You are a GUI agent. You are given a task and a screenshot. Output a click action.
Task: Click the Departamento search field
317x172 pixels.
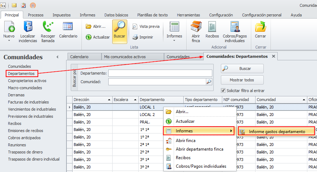pos(160,73)
